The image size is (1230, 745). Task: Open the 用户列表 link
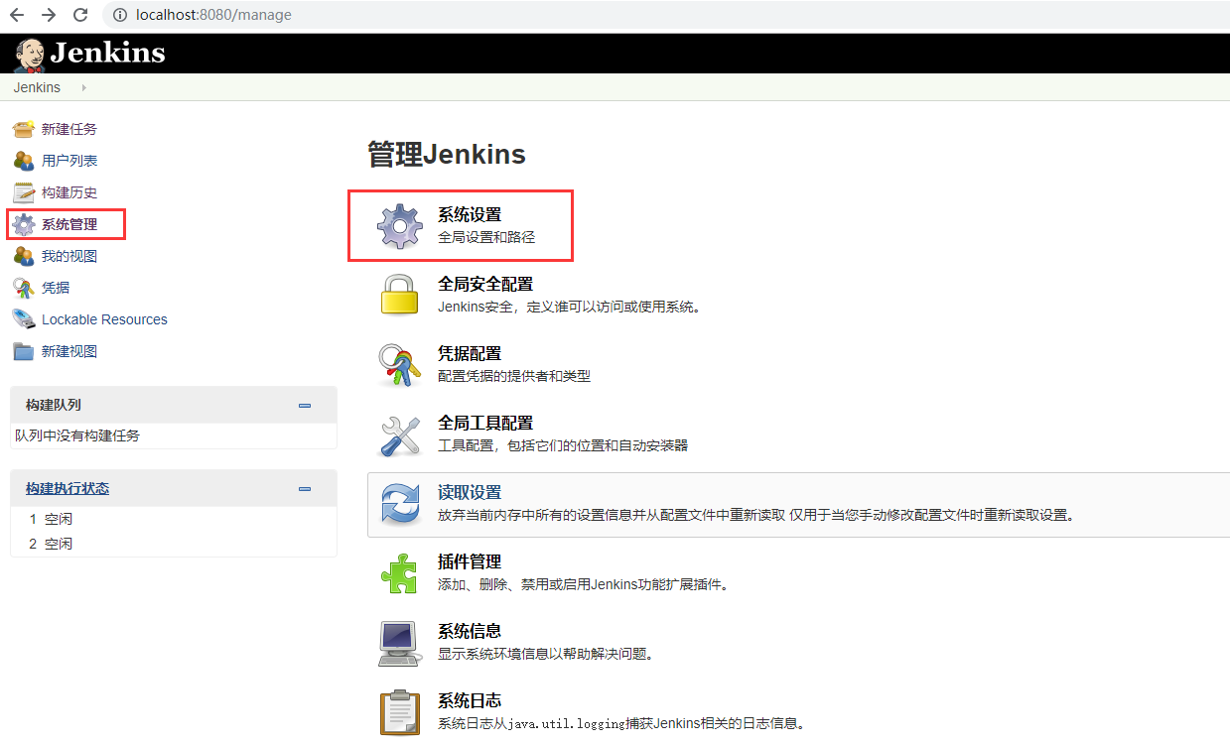pos(69,161)
